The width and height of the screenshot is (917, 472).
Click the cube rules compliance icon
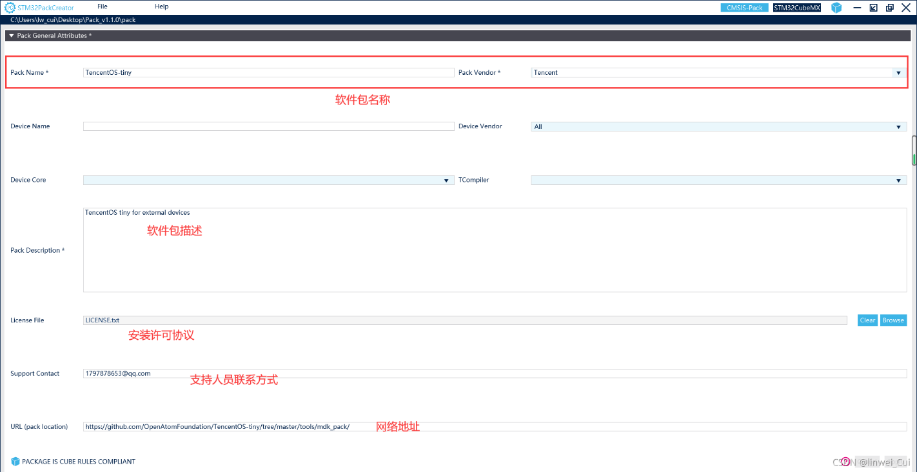(x=15, y=462)
